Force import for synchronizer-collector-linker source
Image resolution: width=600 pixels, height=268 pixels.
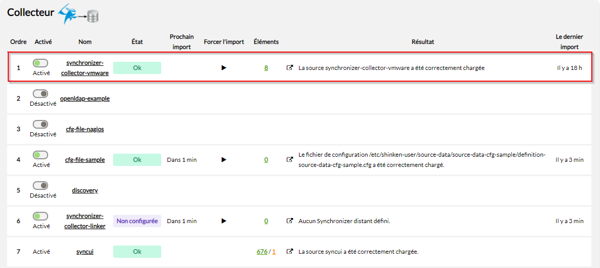click(224, 221)
